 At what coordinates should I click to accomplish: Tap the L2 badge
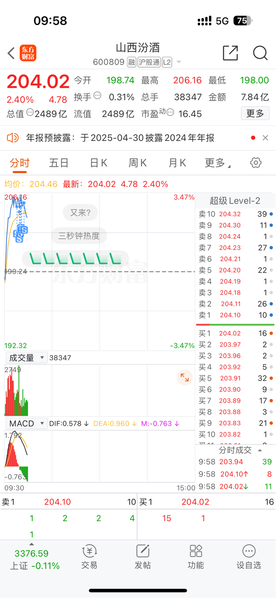coord(167,62)
